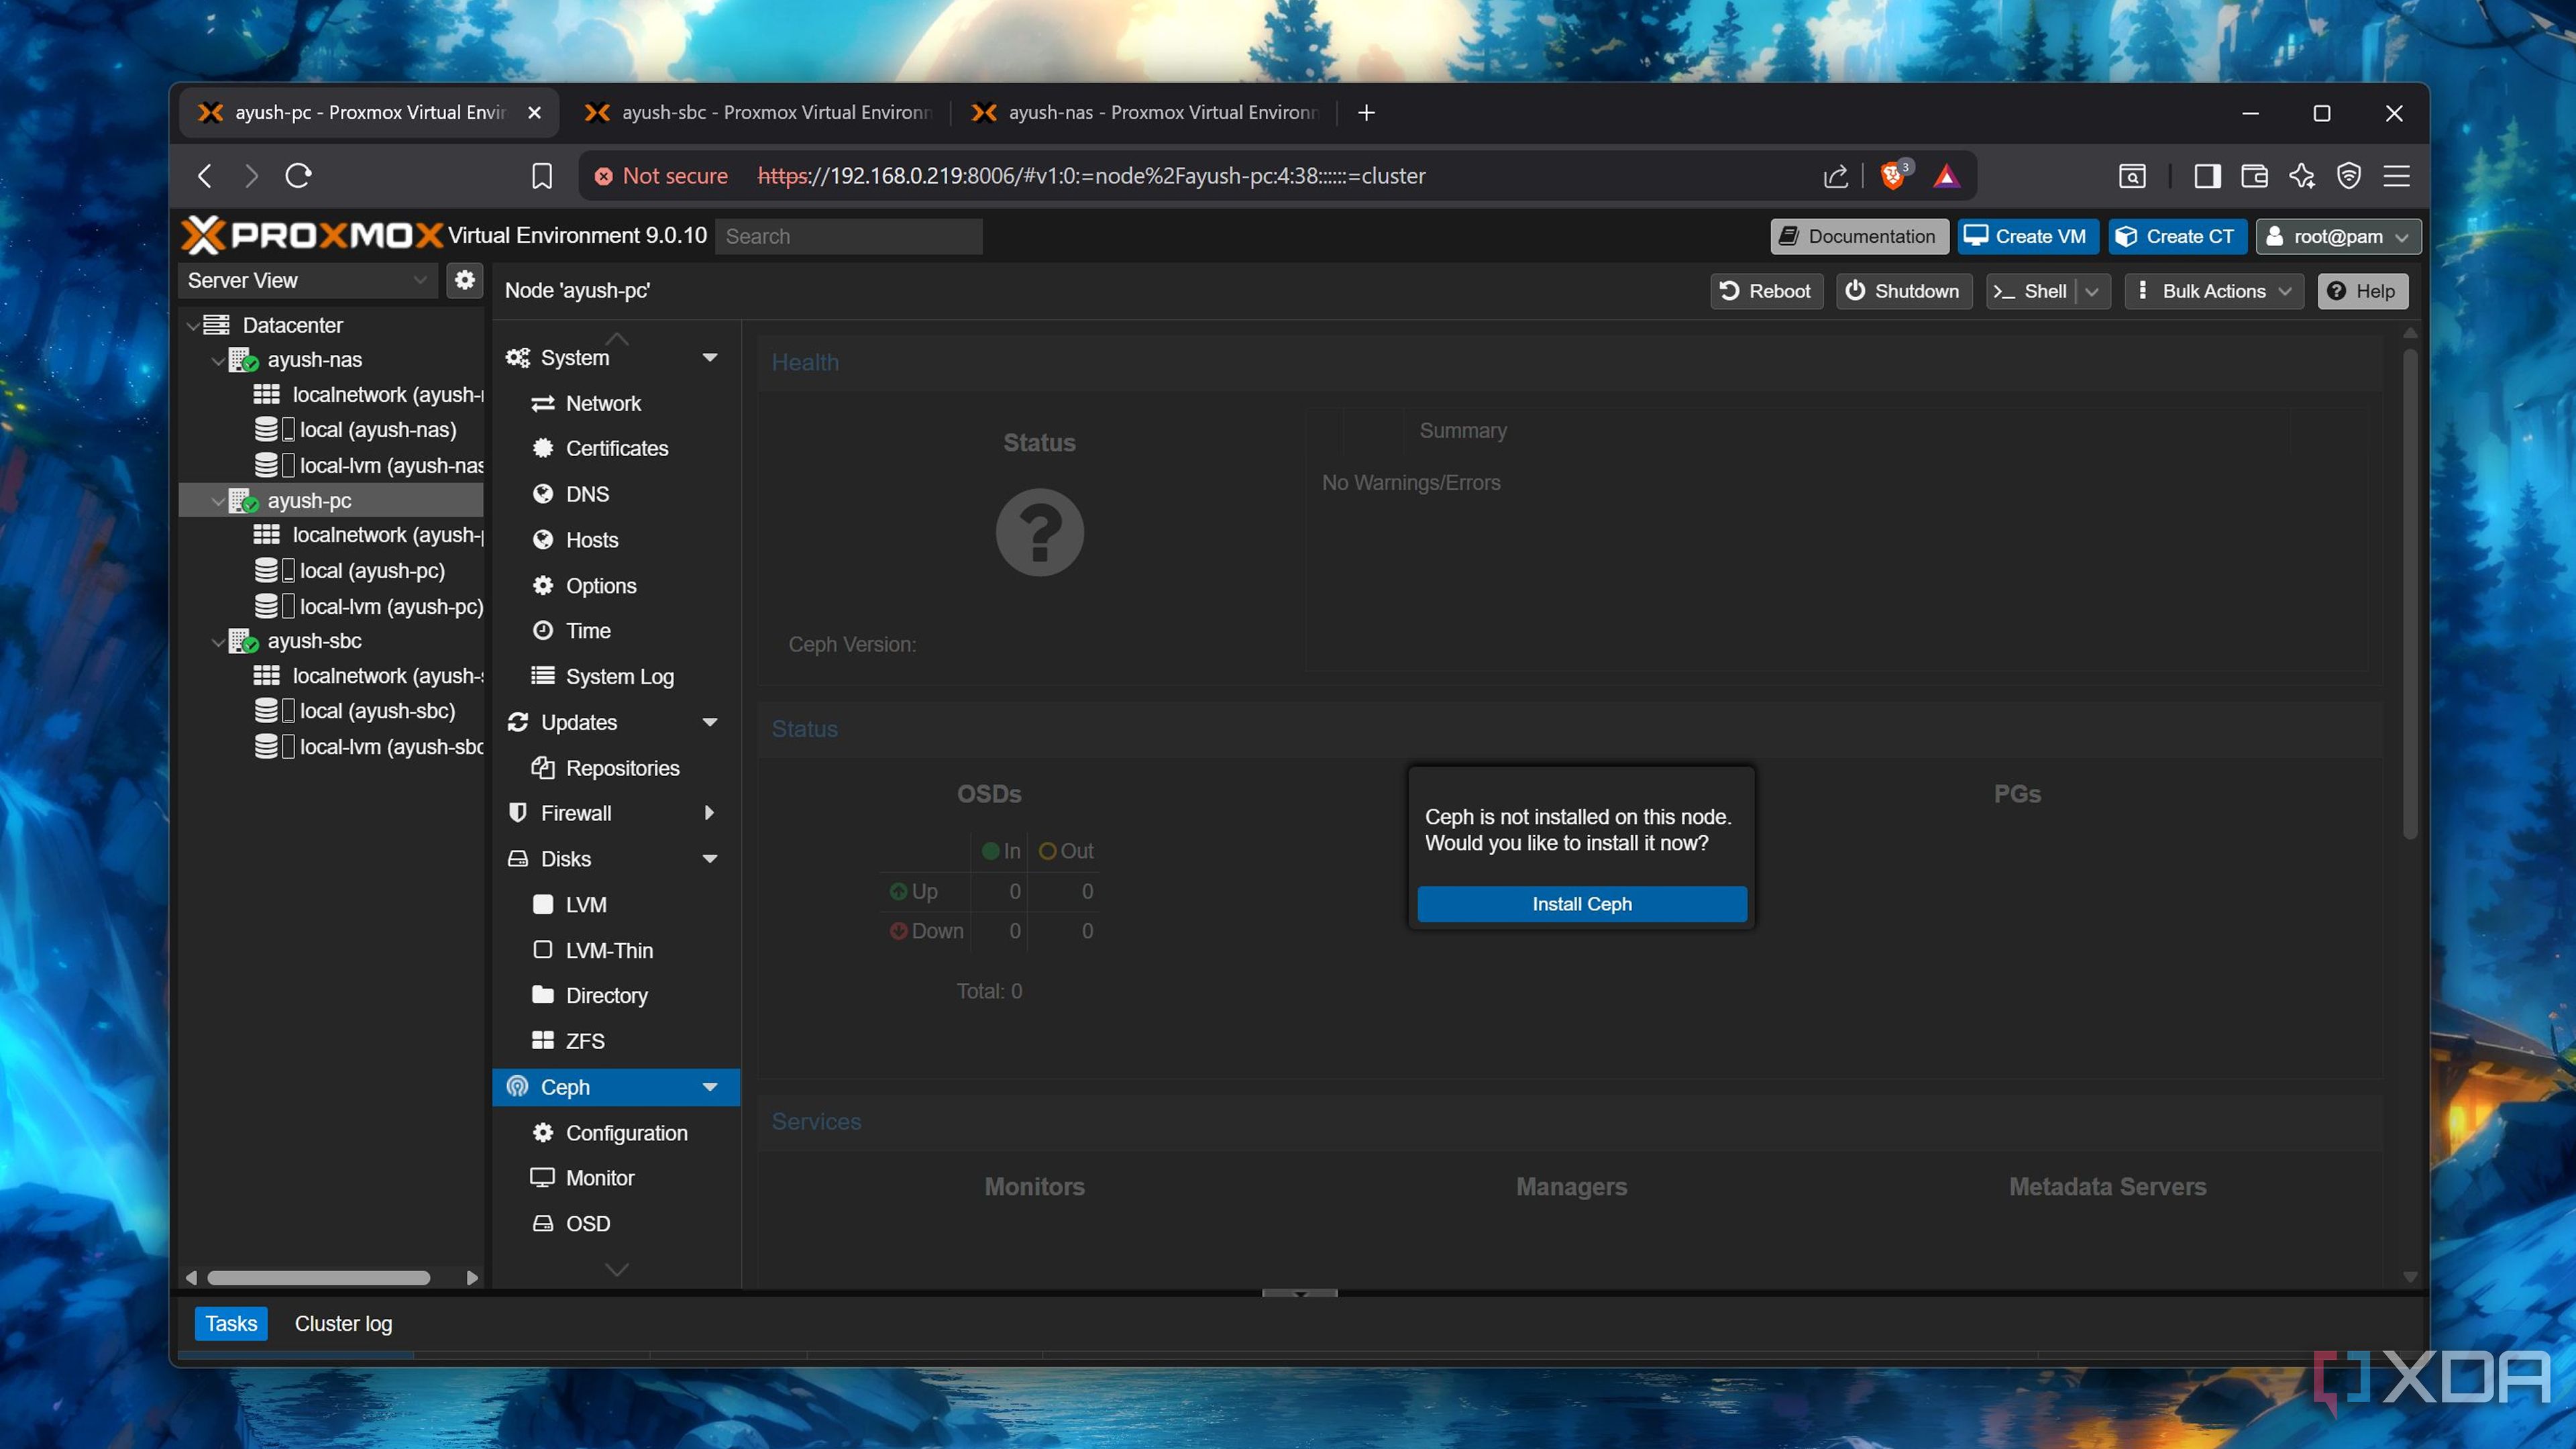The height and width of the screenshot is (1449, 2576).
Task: Click the Proxmox Search field
Action: pyautogui.click(x=849, y=236)
